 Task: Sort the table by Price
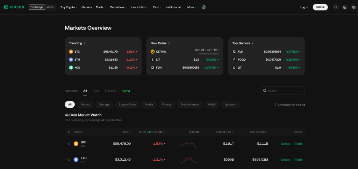pyautogui.click(x=126, y=132)
